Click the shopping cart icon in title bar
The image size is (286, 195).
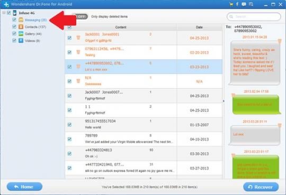[231, 4]
